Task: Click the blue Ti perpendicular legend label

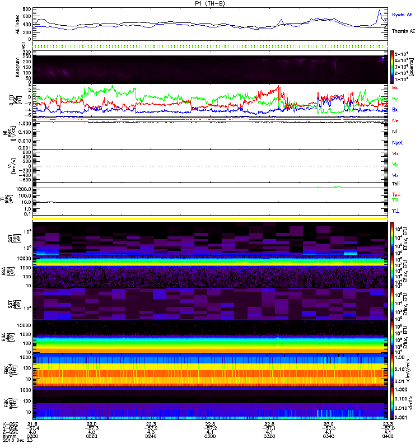Action: 395,211
